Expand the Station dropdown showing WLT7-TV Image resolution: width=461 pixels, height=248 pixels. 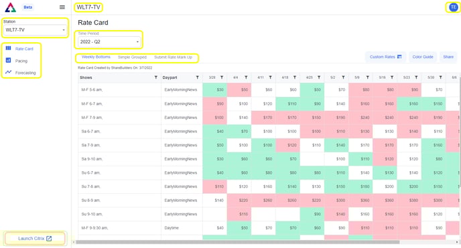(x=35, y=30)
